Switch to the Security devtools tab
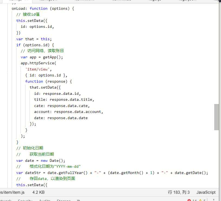This screenshot has width=221, height=201. coord(25,200)
